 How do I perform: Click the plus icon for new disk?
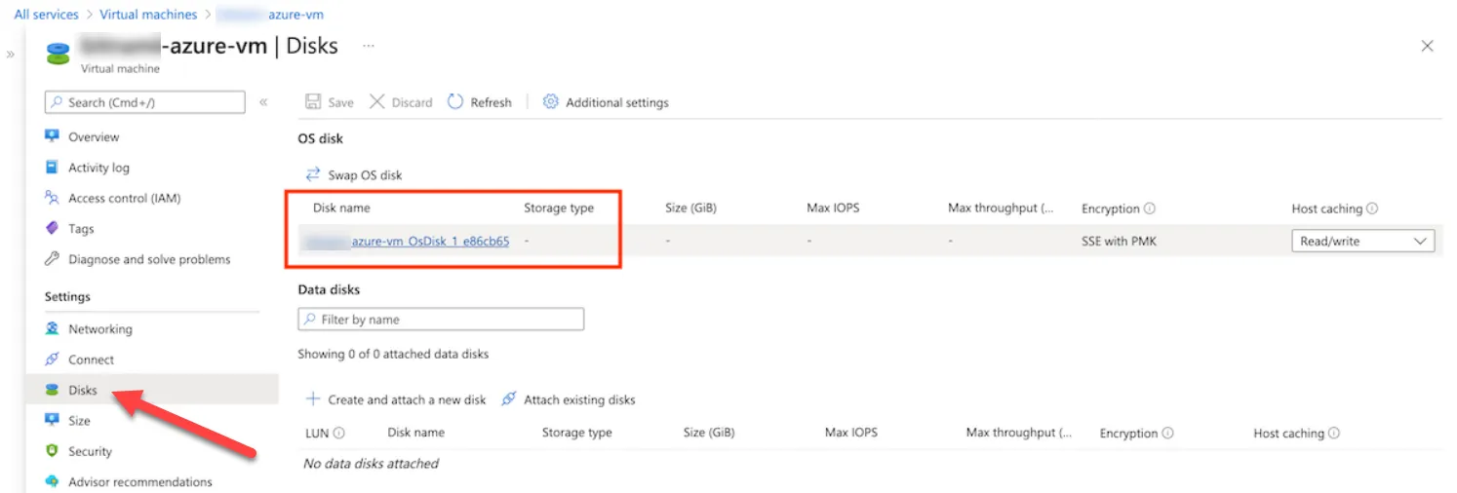click(313, 398)
